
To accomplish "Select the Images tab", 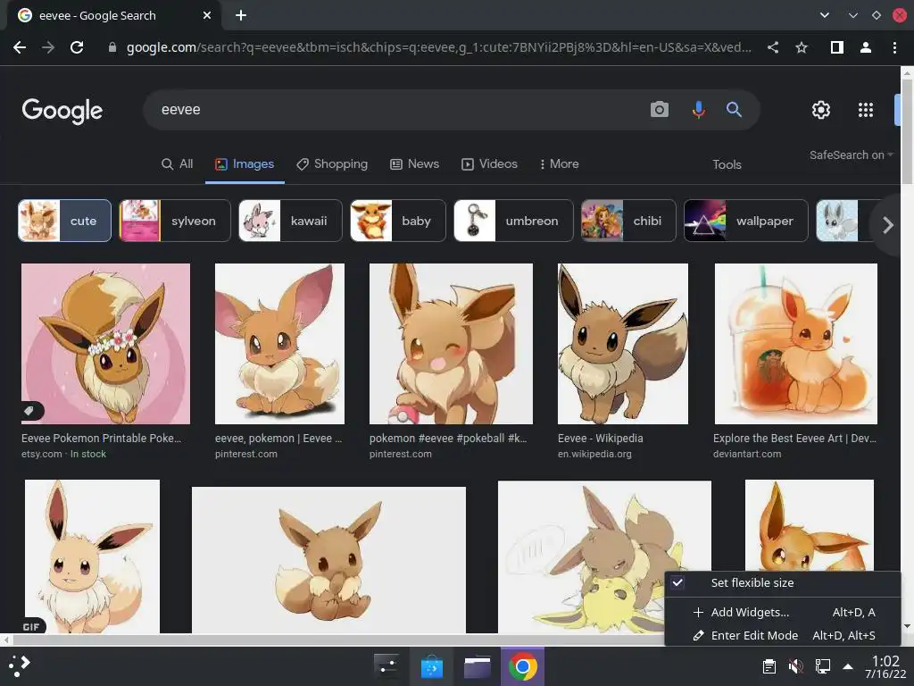I will (x=245, y=164).
